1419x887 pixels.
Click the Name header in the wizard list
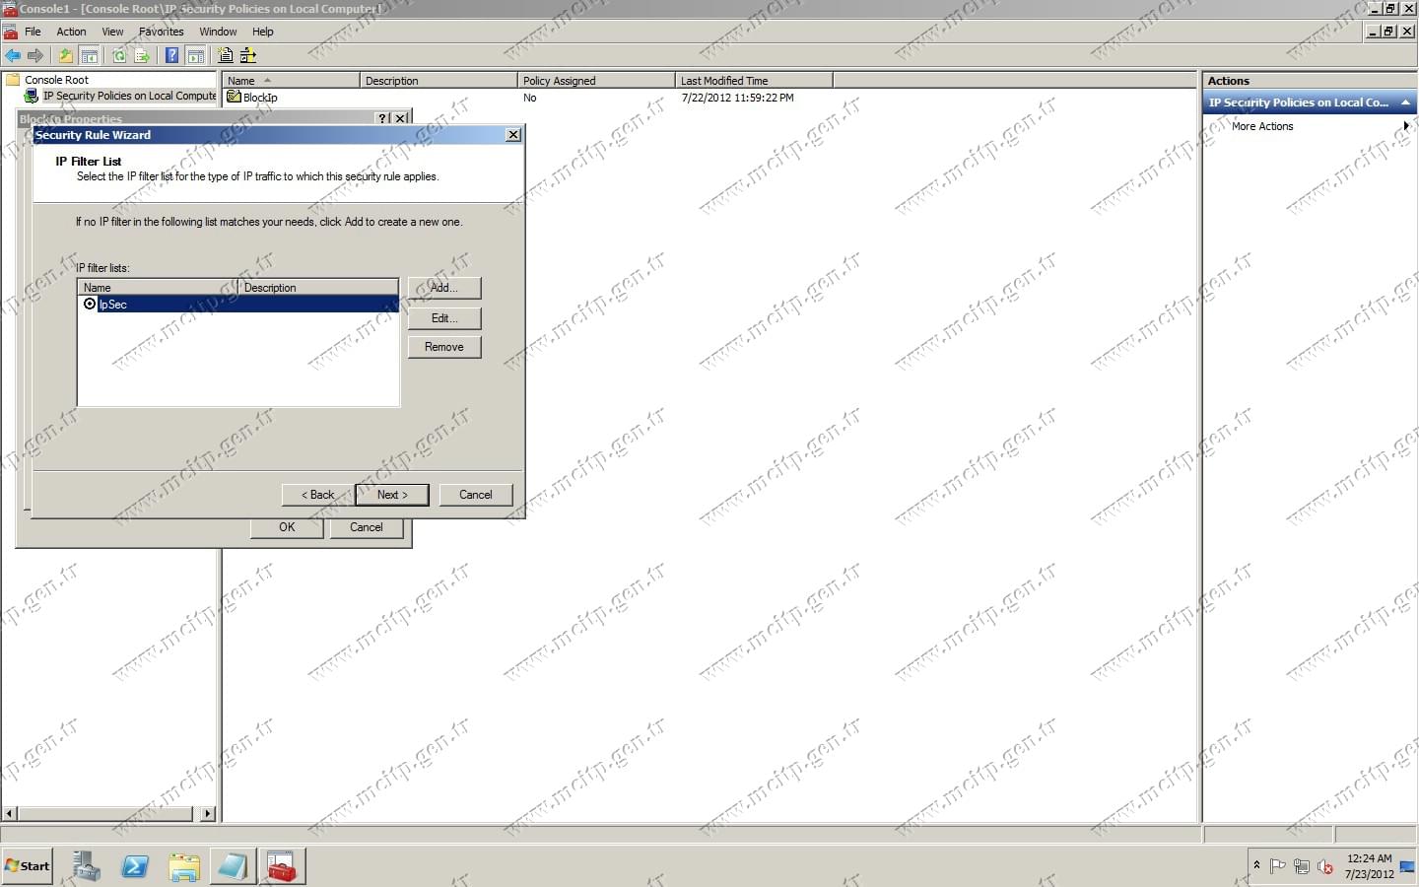point(159,288)
